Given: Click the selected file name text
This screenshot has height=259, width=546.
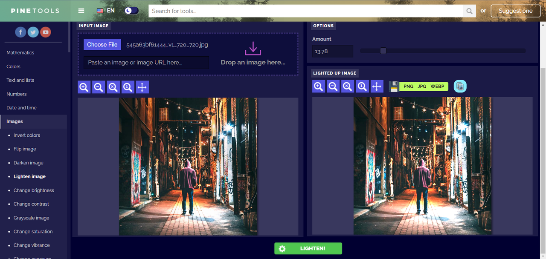Looking at the screenshot, I should tap(167, 45).
